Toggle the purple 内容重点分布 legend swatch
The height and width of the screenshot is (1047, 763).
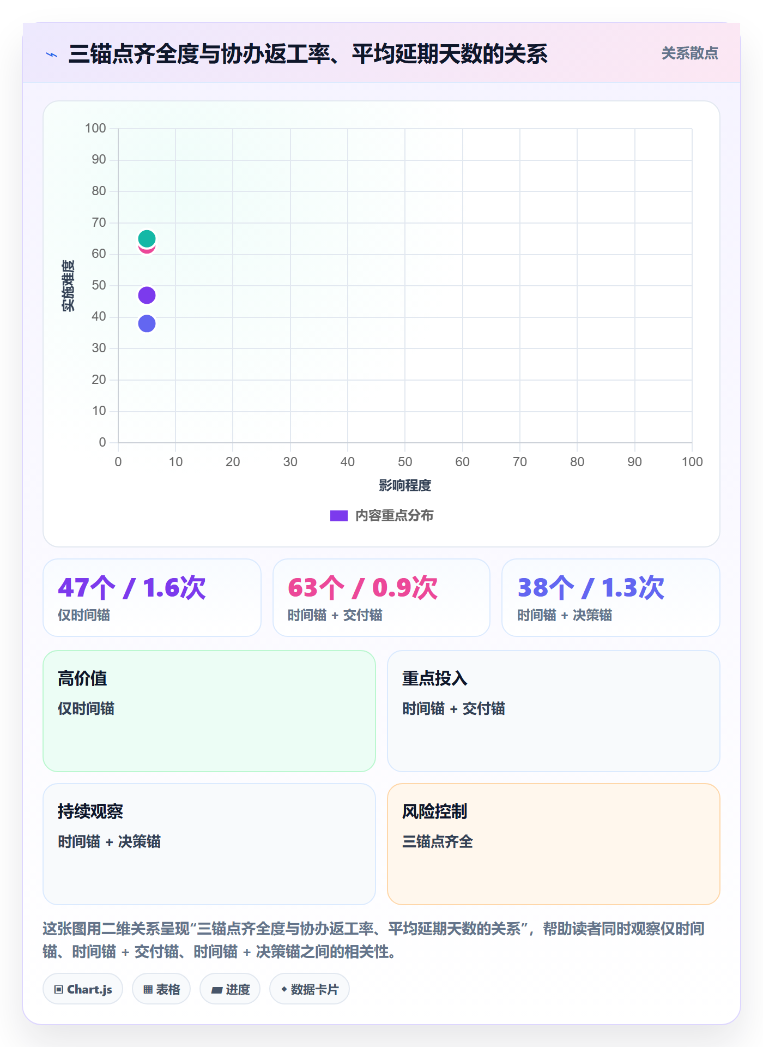click(338, 515)
